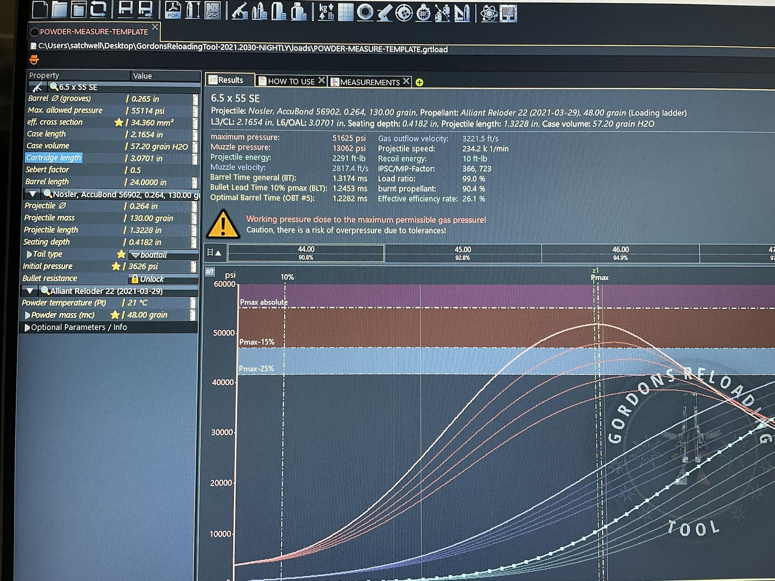
Task: Switch to the Results tab
Action: point(230,80)
